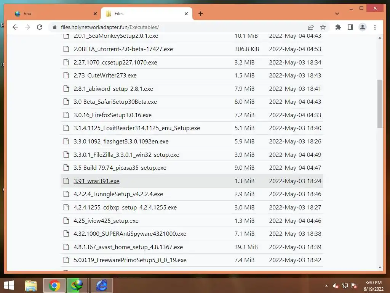Download 3.0.16_FirefoxSetup3.0.16.exe
The height and width of the screenshot is (293, 390).
click(x=112, y=115)
